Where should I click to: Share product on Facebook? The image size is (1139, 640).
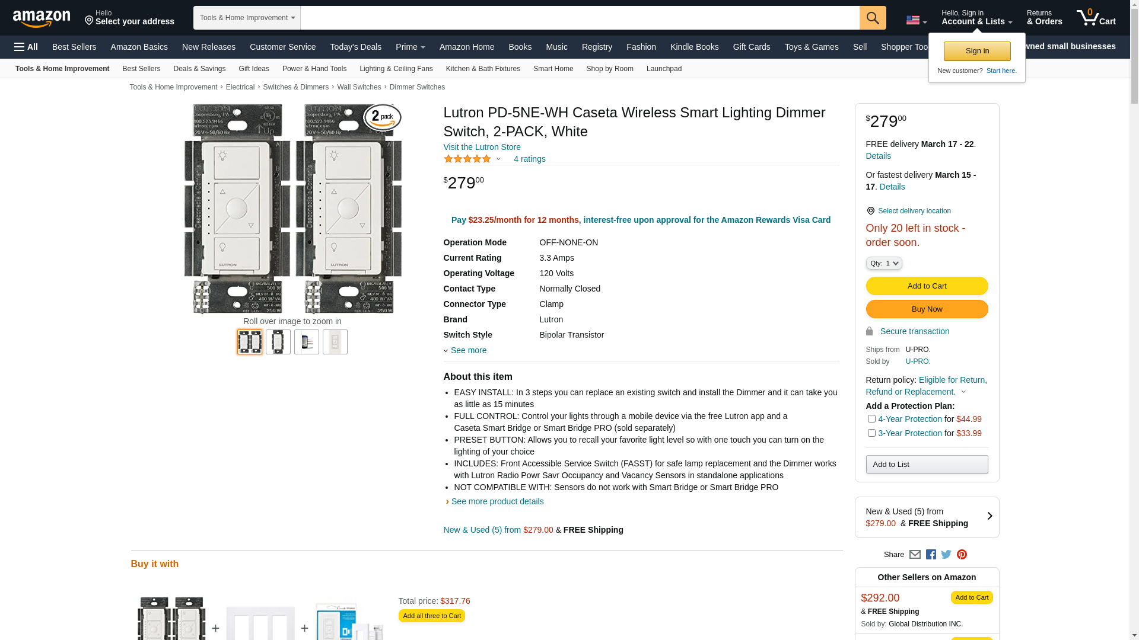tap(931, 555)
